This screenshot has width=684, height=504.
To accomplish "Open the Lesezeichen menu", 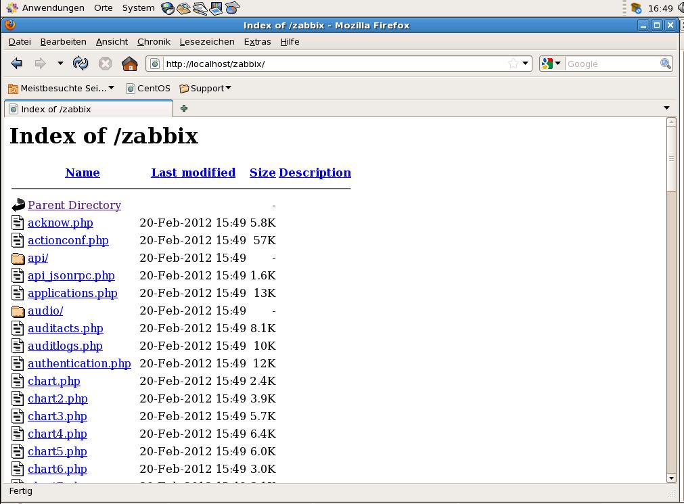I will click(207, 42).
